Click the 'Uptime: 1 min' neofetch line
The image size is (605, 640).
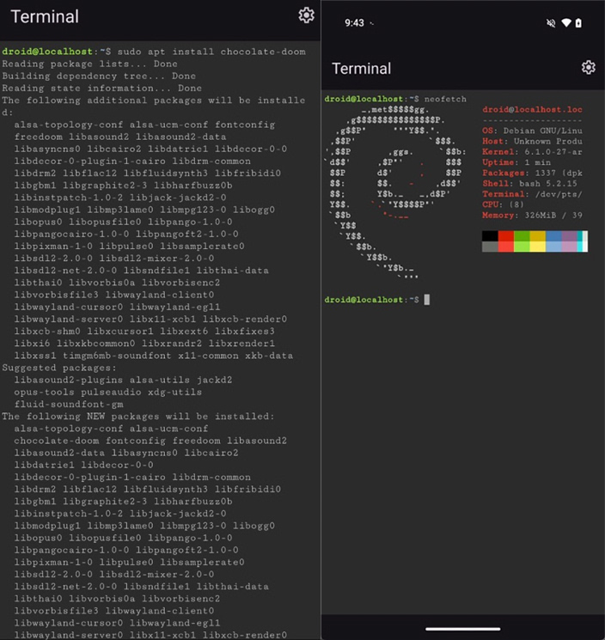pyautogui.click(x=516, y=162)
